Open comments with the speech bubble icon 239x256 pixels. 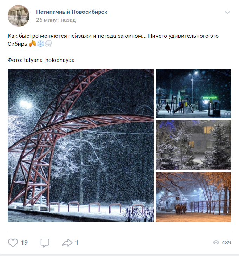(x=45, y=243)
